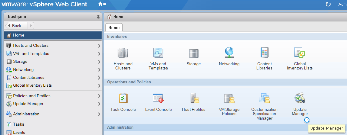347x135 pixels.
Task: Click the refresh icon in top bar
Action: [328, 4]
